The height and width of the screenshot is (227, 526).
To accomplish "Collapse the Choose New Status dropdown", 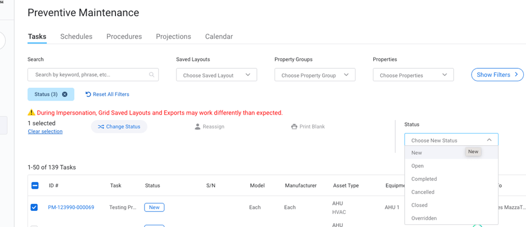I will coord(489,140).
